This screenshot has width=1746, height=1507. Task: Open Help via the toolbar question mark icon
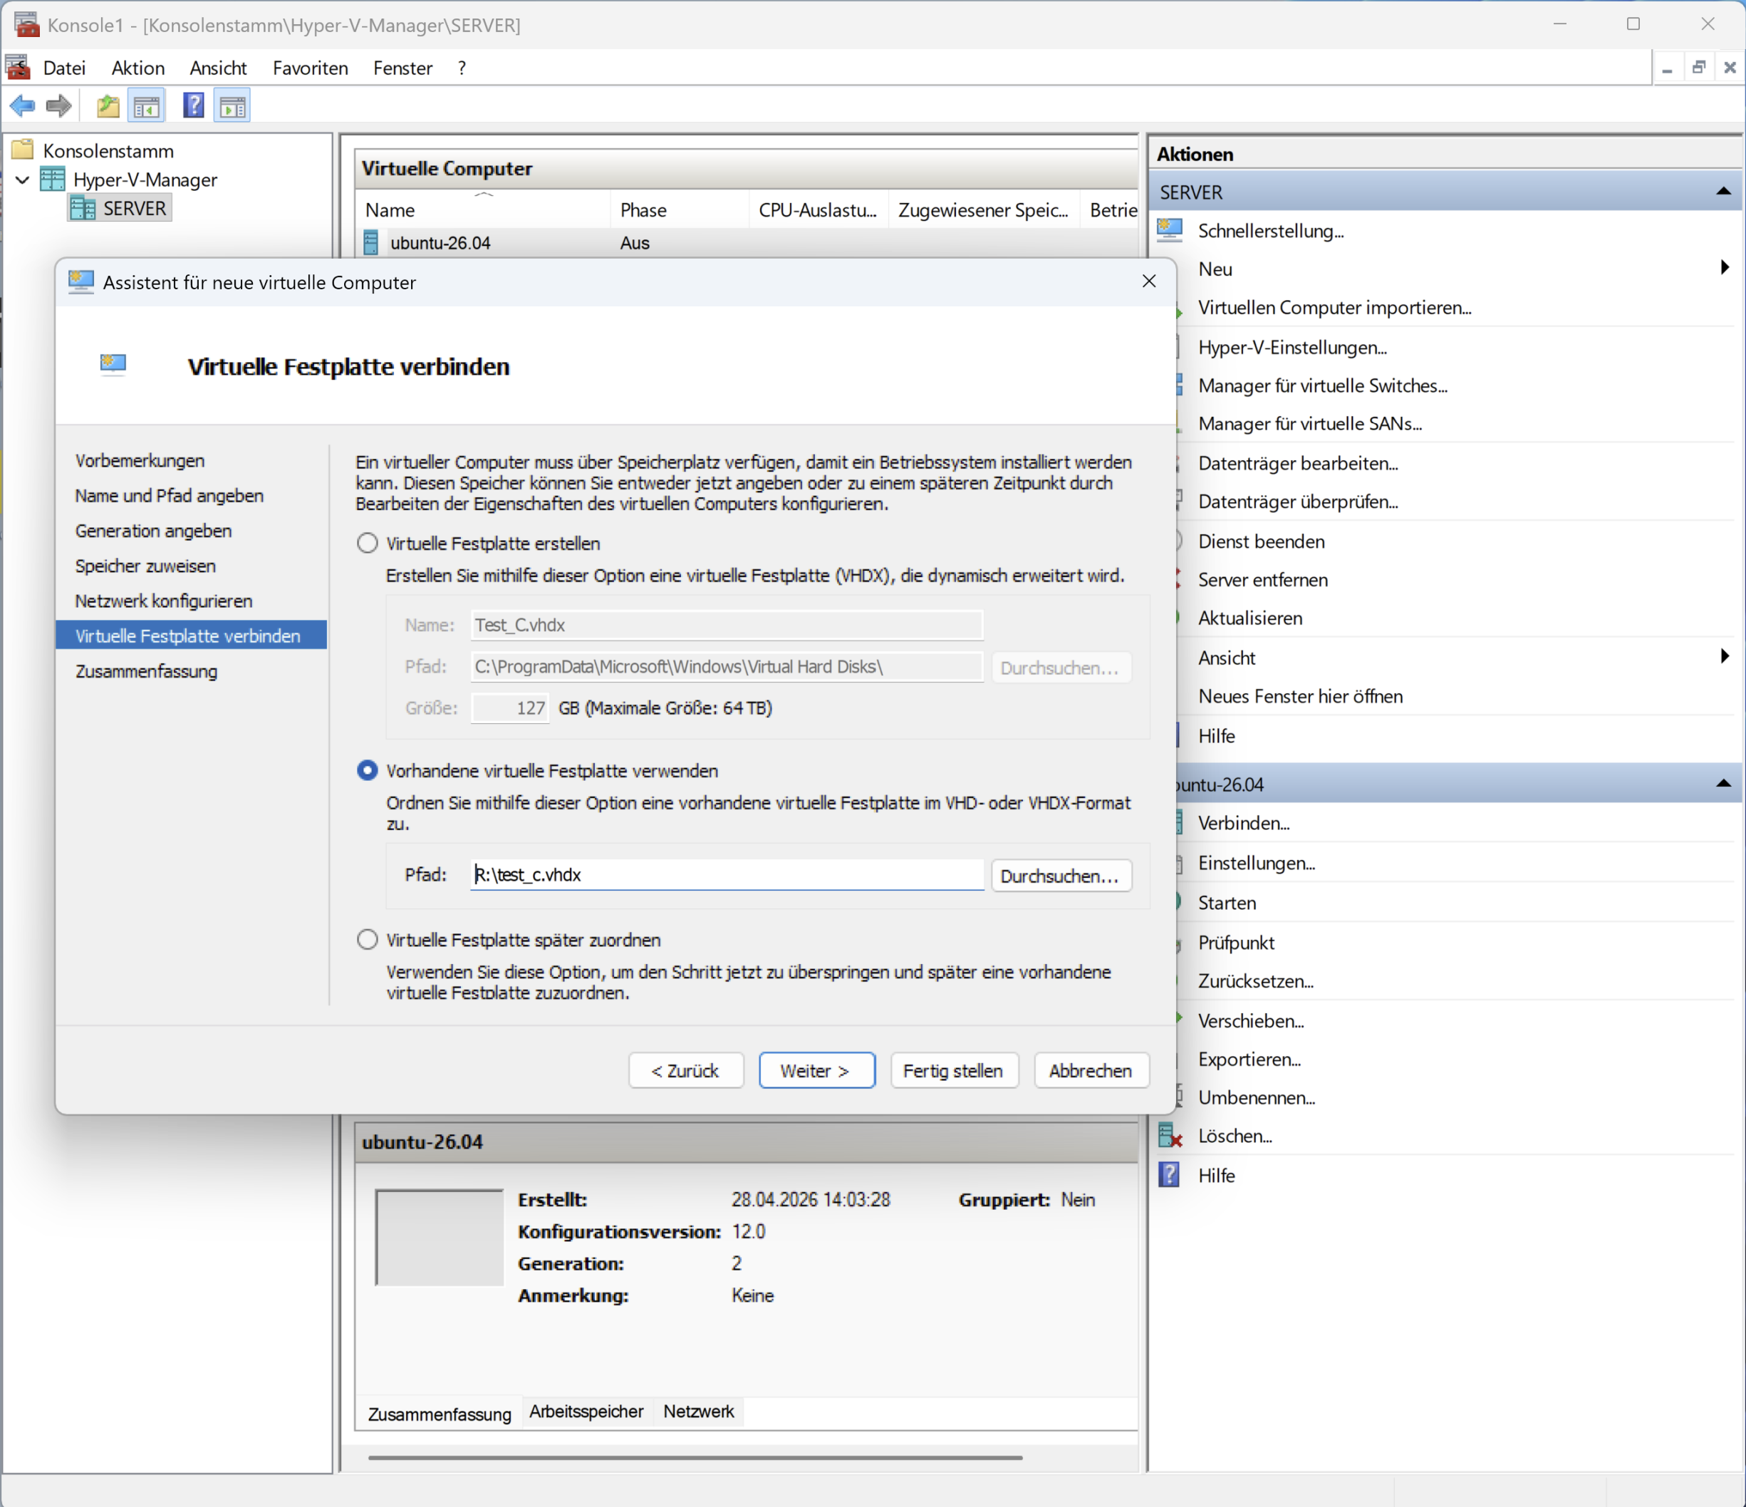point(193,106)
